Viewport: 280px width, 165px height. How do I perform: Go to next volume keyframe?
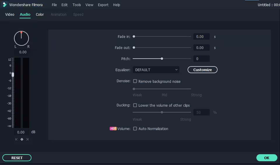click(x=27, y=139)
